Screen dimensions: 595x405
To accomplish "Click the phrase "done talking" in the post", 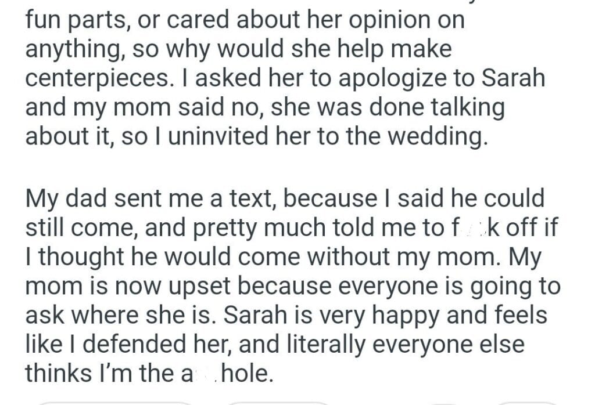I will coord(441,109).
